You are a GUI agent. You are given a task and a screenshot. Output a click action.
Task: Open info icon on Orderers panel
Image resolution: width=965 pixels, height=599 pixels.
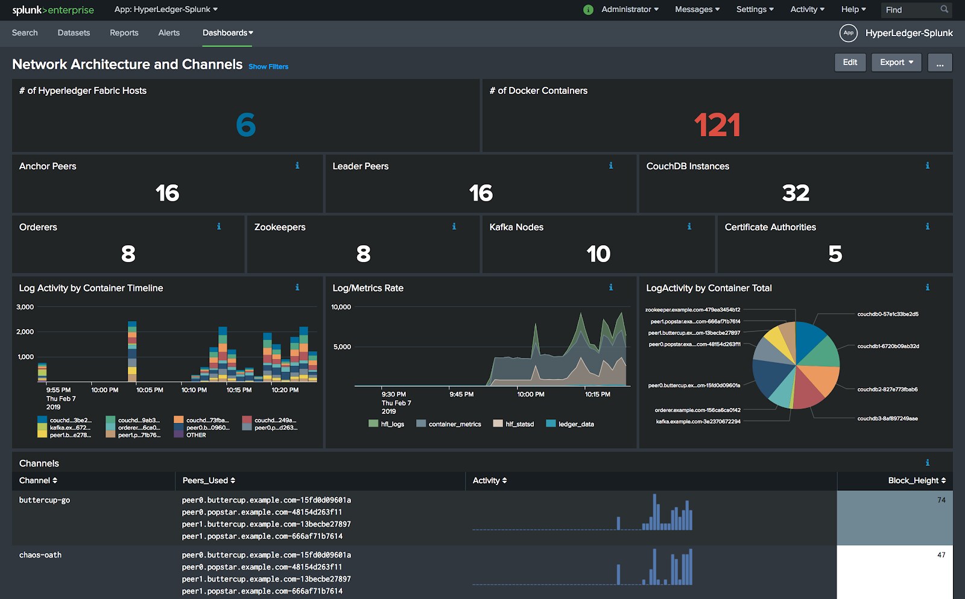(219, 227)
